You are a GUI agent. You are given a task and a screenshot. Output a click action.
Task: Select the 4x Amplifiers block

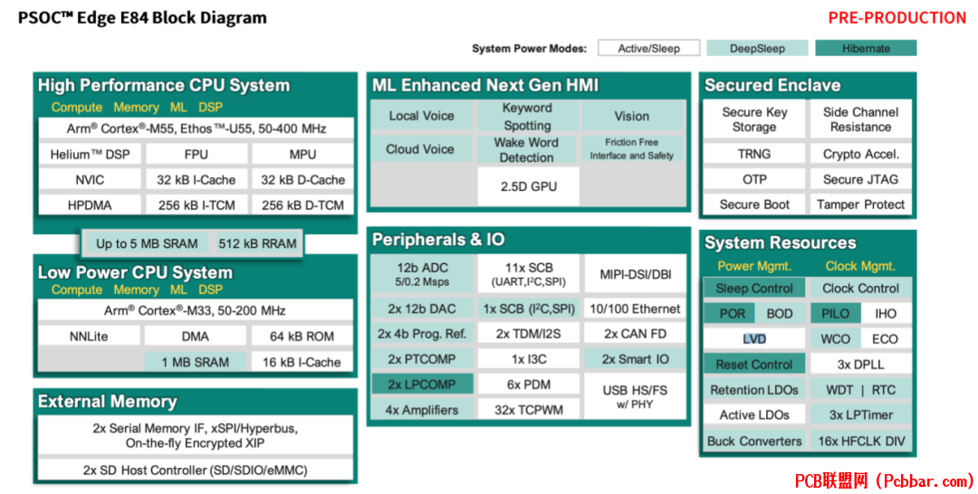pos(422,410)
